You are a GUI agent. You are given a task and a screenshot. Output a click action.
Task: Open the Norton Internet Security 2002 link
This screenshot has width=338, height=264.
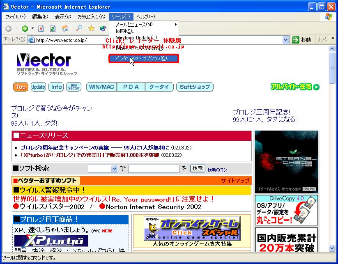click(154, 207)
